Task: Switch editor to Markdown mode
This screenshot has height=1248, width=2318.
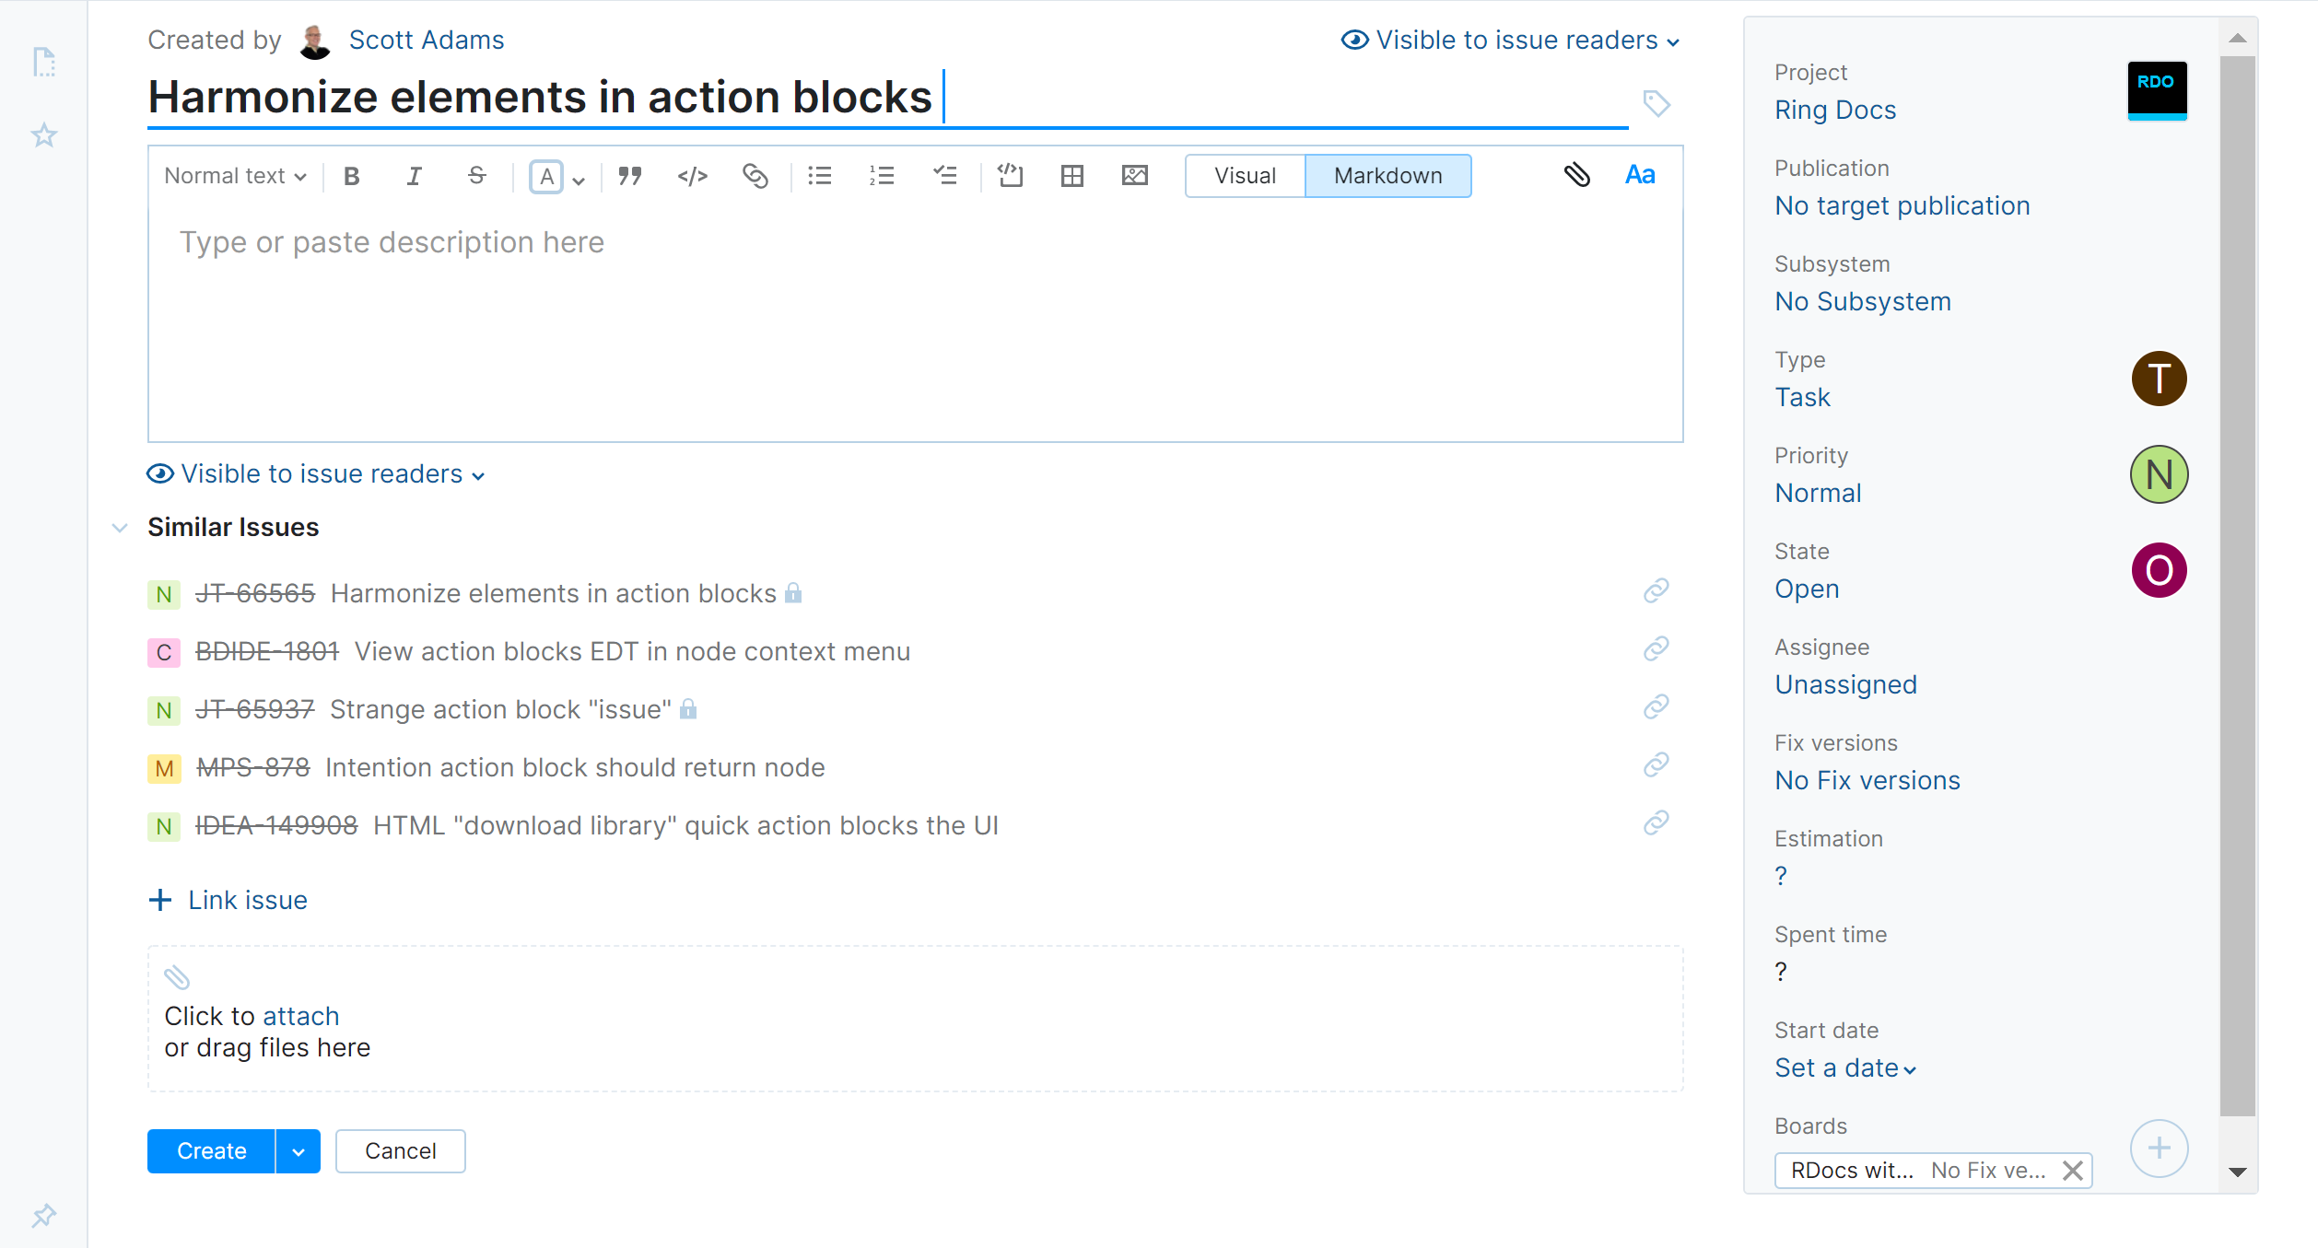Action: pyautogui.click(x=1387, y=176)
